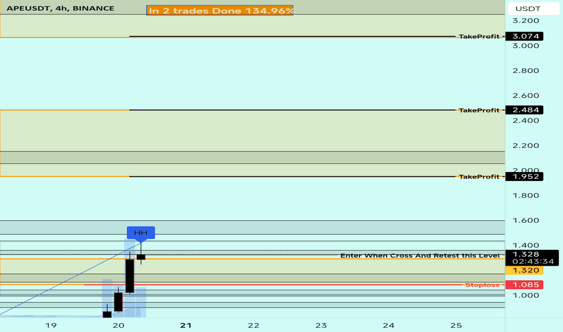The width and height of the screenshot is (563, 332).
Task: Click bold date 21 on time axis
Action: [x=185, y=325]
